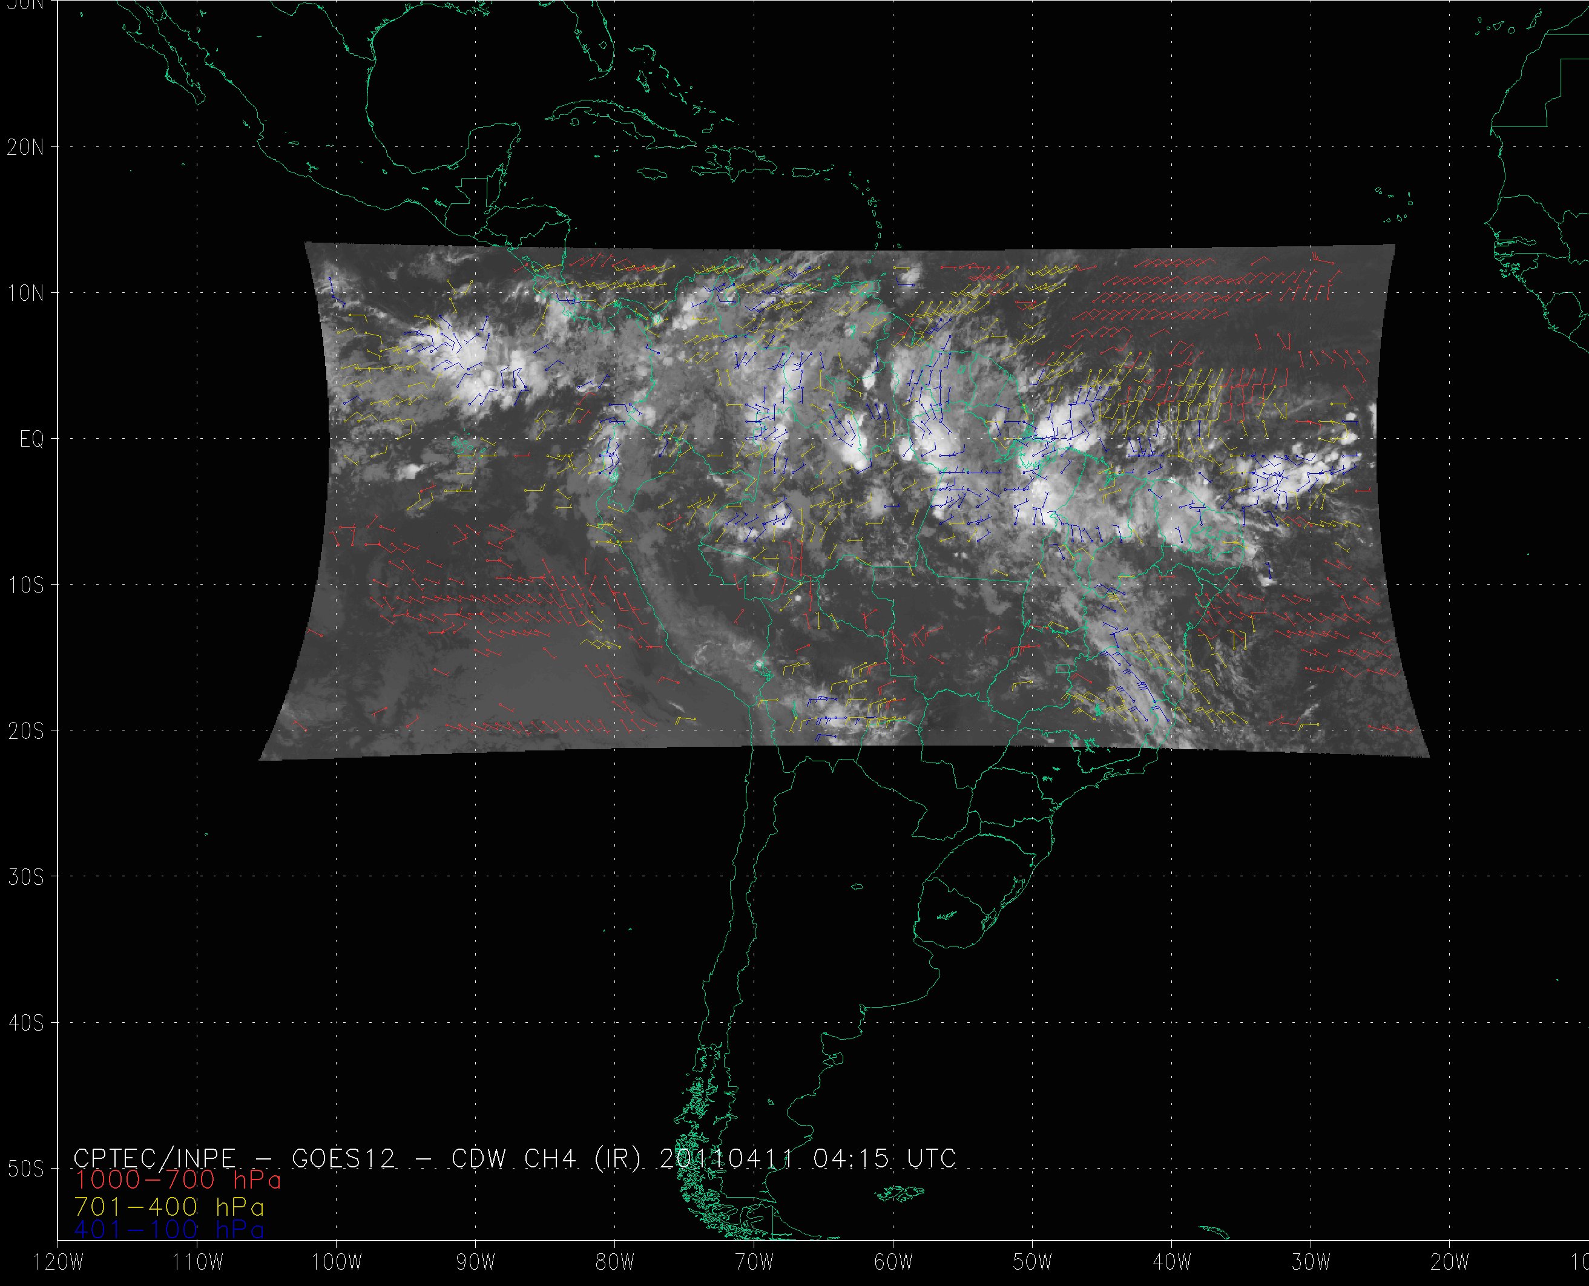1589x1286 pixels.
Task: Click the blue 401-100 hPa legend entry
Action: (169, 1230)
